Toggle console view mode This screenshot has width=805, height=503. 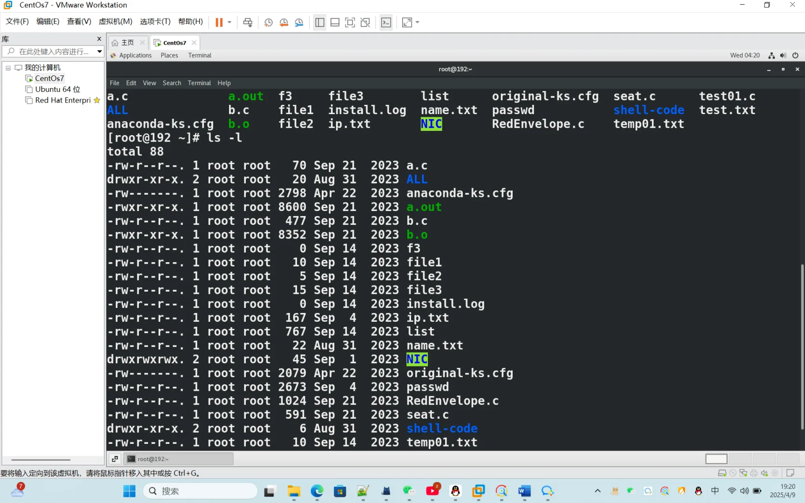386,22
